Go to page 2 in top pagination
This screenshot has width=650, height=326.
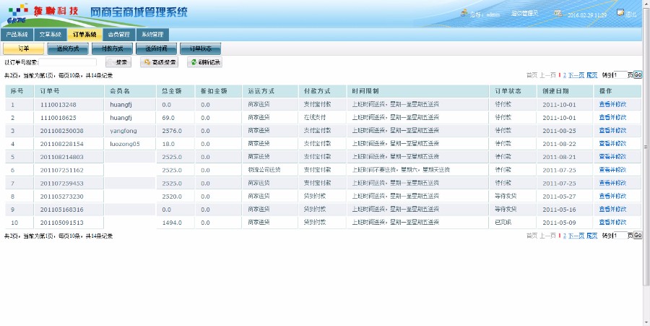pos(565,75)
